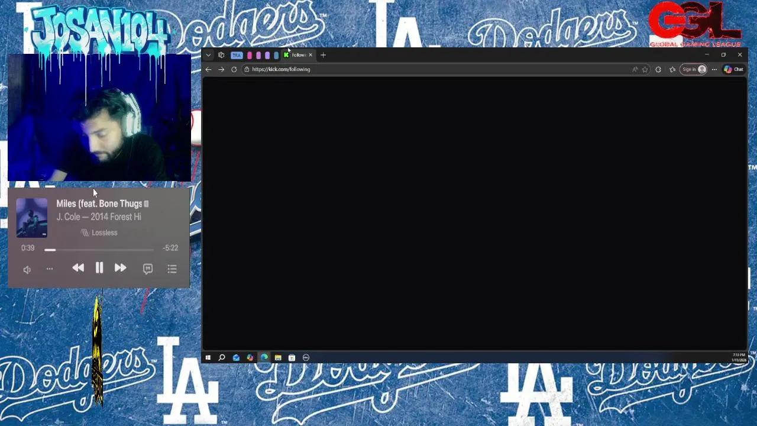The width and height of the screenshot is (757, 426).
Task: View site information lock icon
Action: [x=247, y=69]
